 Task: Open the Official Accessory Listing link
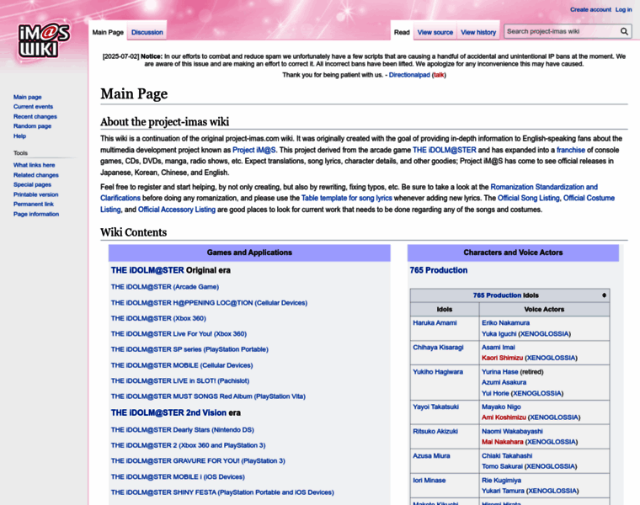pyautogui.click(x=177, y=210)
